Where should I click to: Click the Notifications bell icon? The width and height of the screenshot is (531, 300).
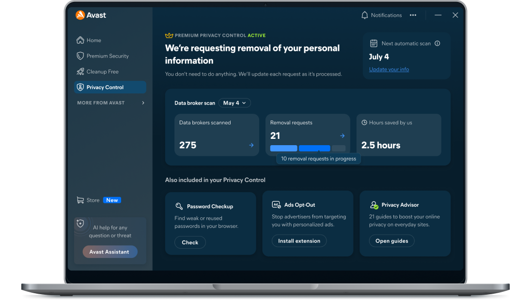click(x=364, y=15)
